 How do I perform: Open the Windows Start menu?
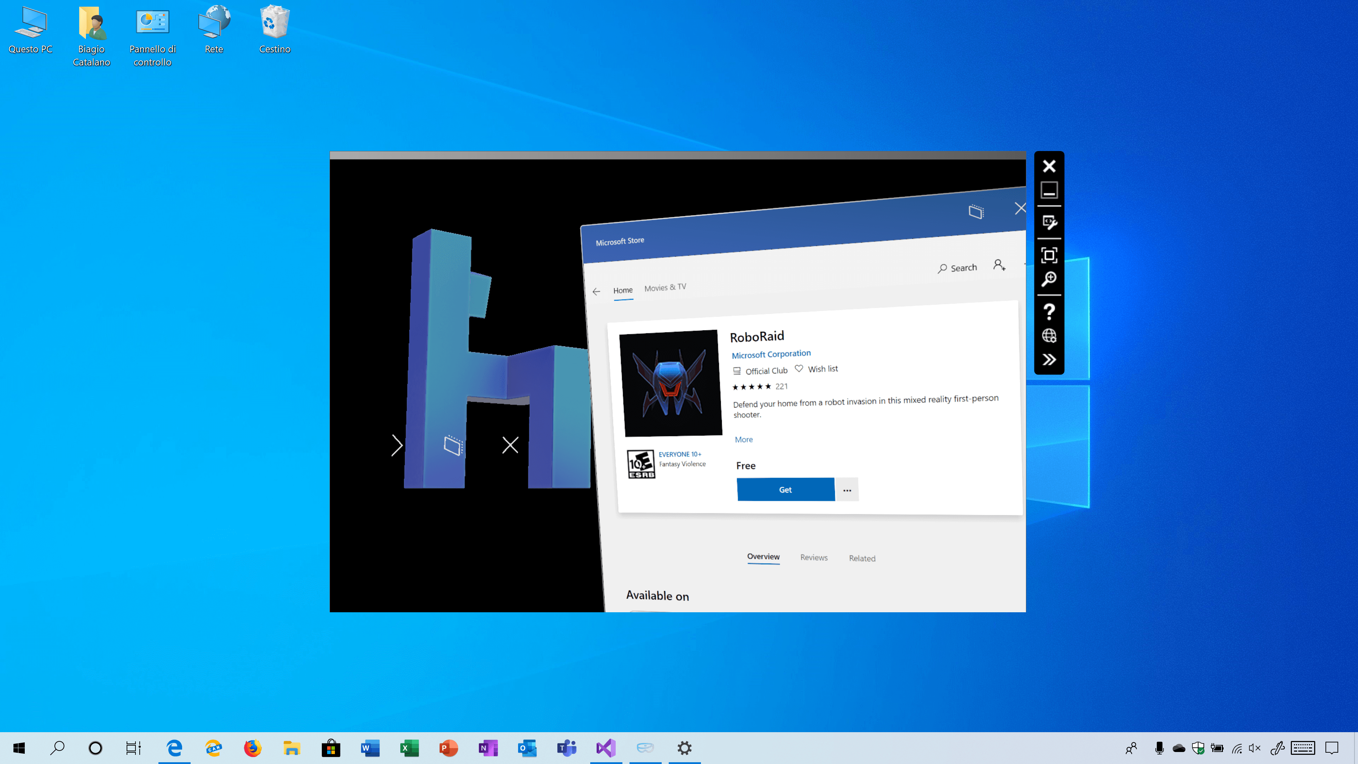pyautogui.click(x=19, y=748)
